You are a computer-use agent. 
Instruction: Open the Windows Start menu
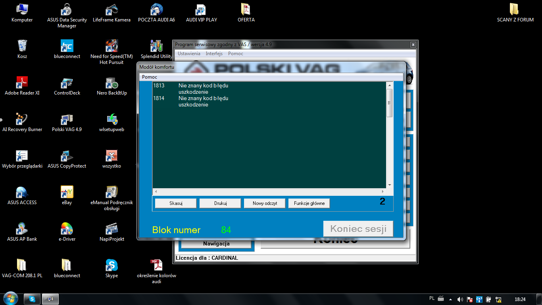(10, 298)
